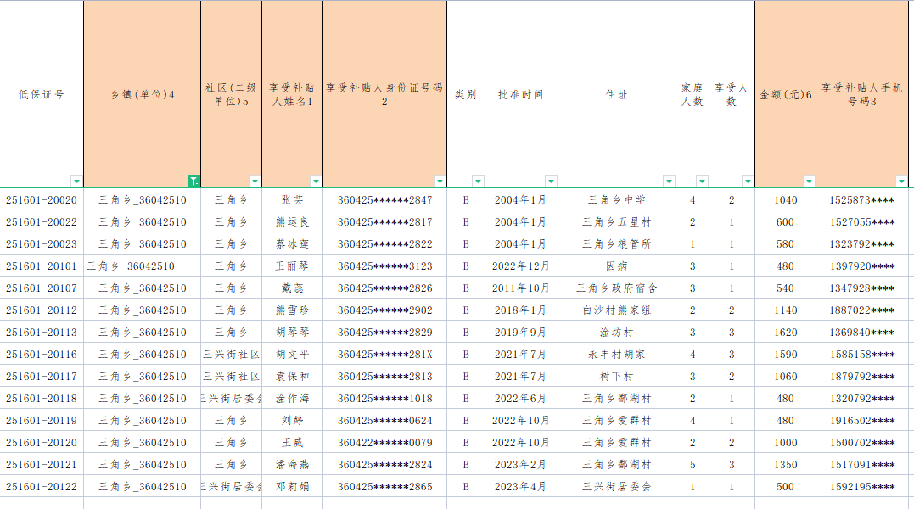Select the phone cell 1592195****

click(x=861, y=487)
